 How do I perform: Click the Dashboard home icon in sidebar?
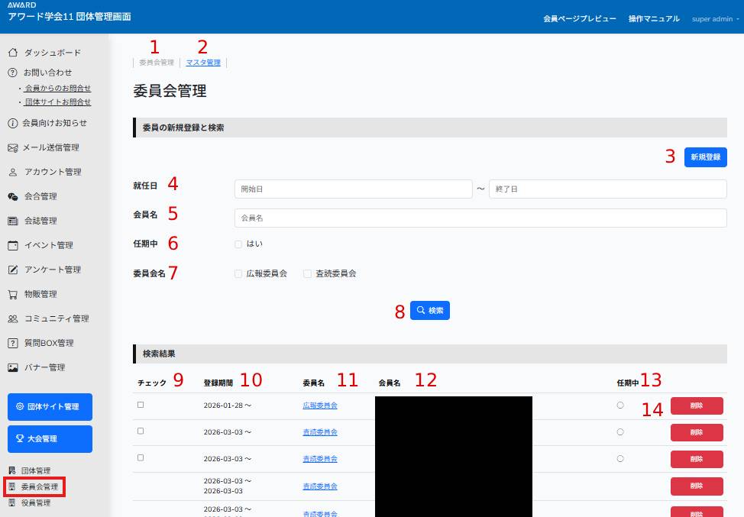click(x=12, y=53)
